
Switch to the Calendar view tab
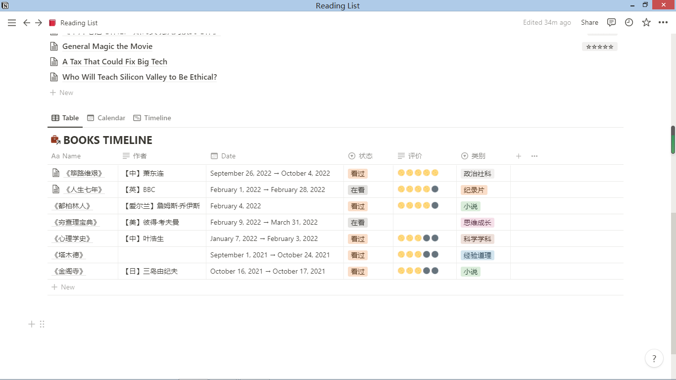coord(106,118)
